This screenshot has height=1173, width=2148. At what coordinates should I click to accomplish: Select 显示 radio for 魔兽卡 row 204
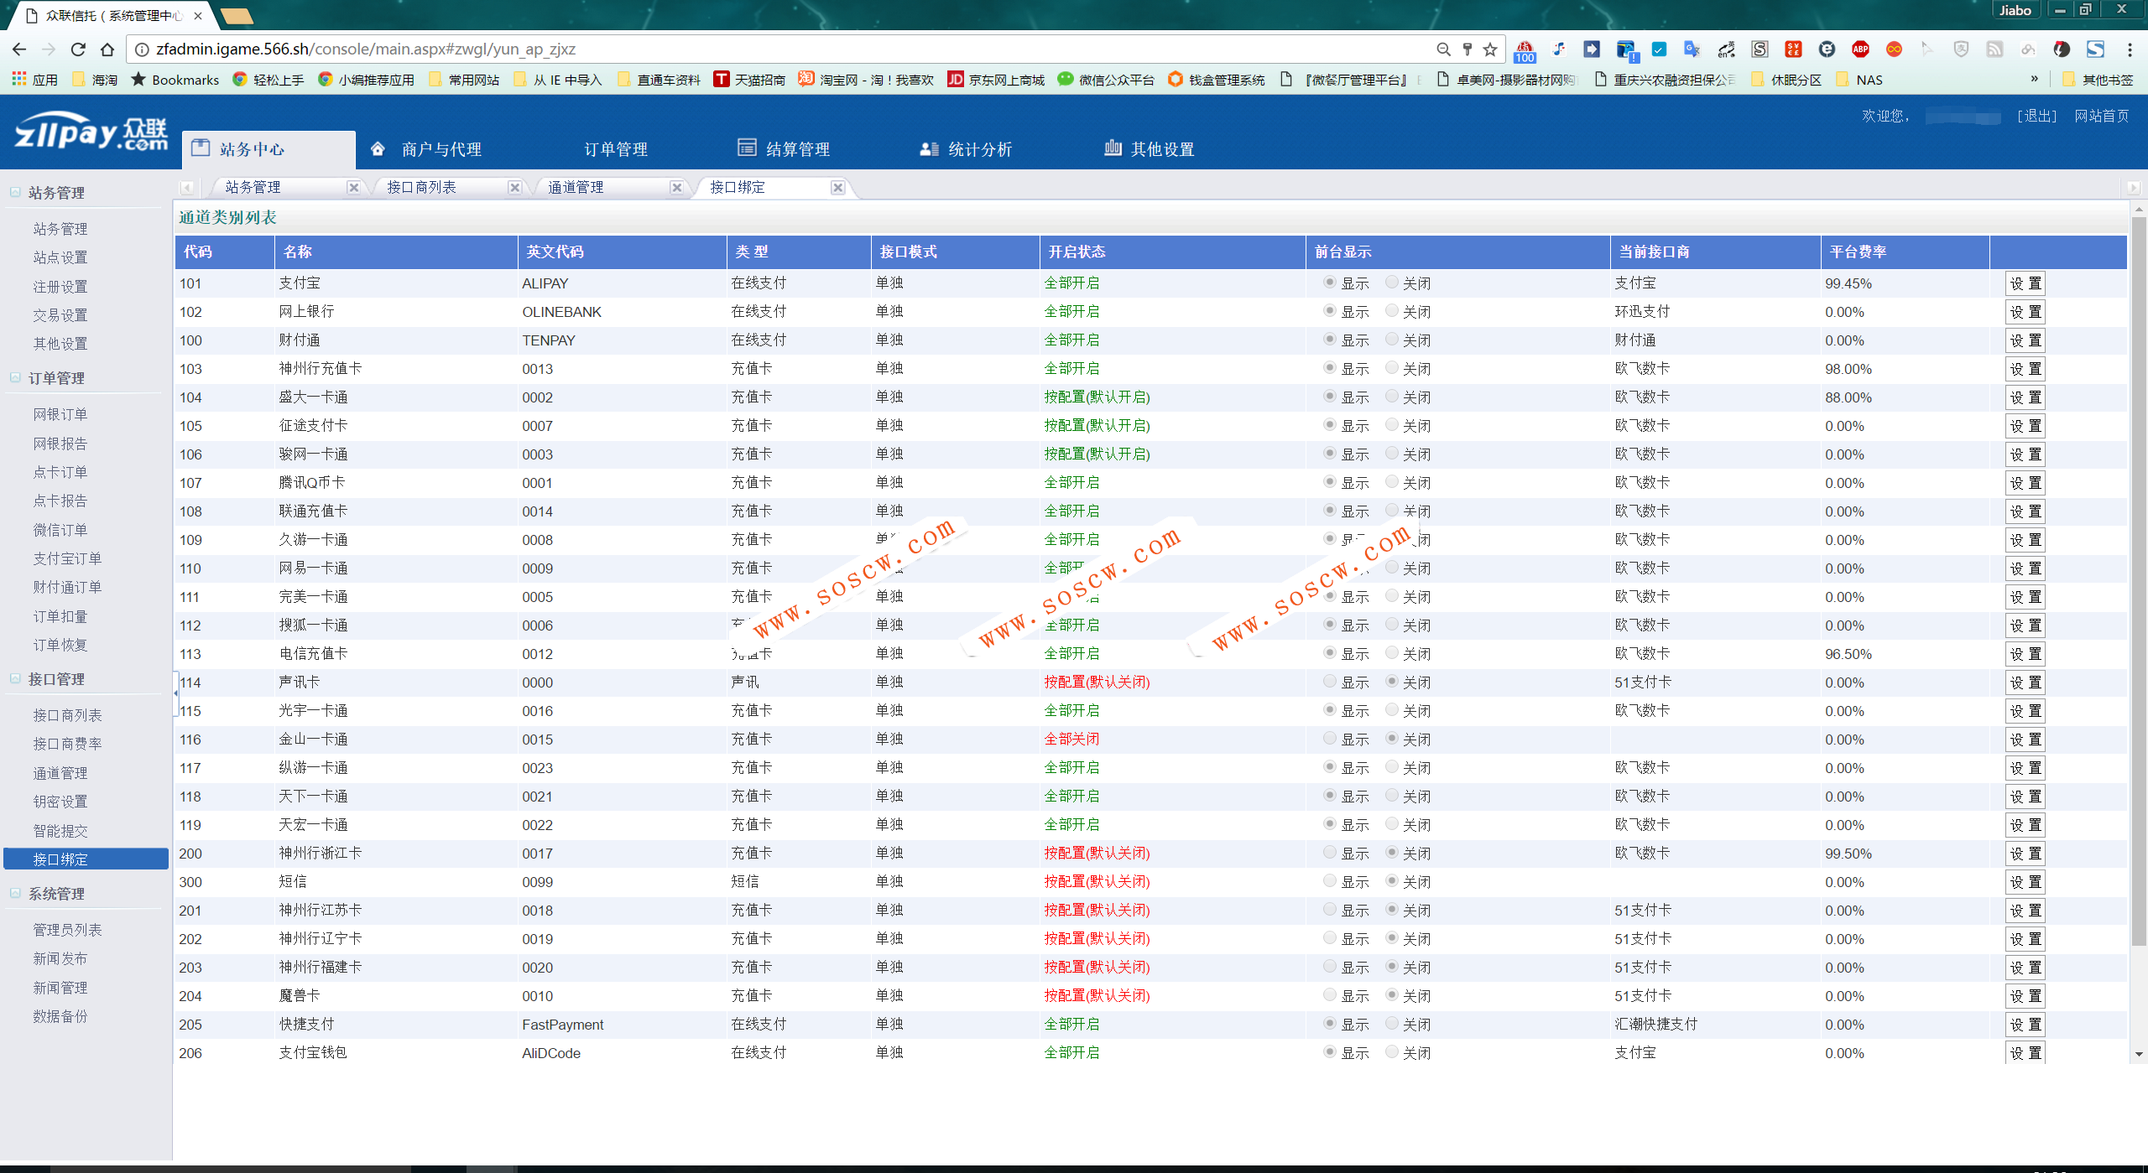pyautogui.click(x=1330, y=995)
